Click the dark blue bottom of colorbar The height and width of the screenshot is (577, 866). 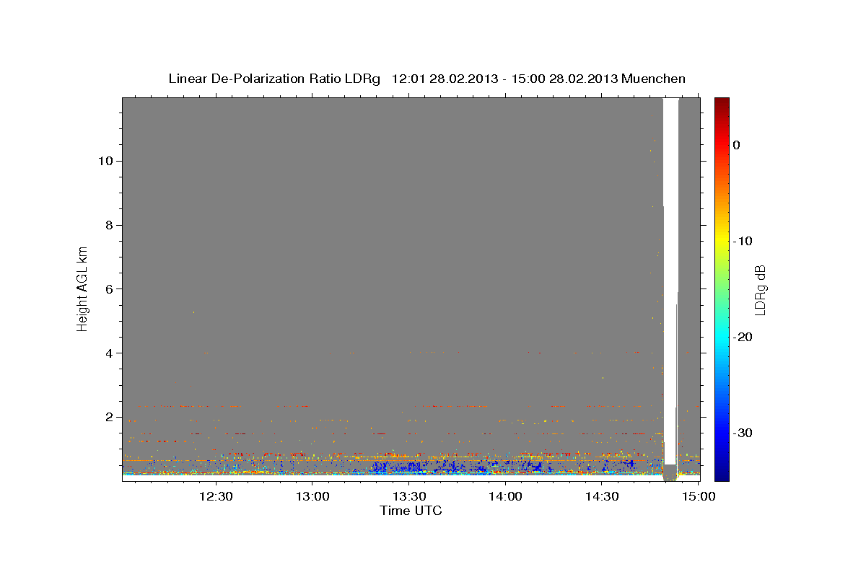click(x=722, y=475)
